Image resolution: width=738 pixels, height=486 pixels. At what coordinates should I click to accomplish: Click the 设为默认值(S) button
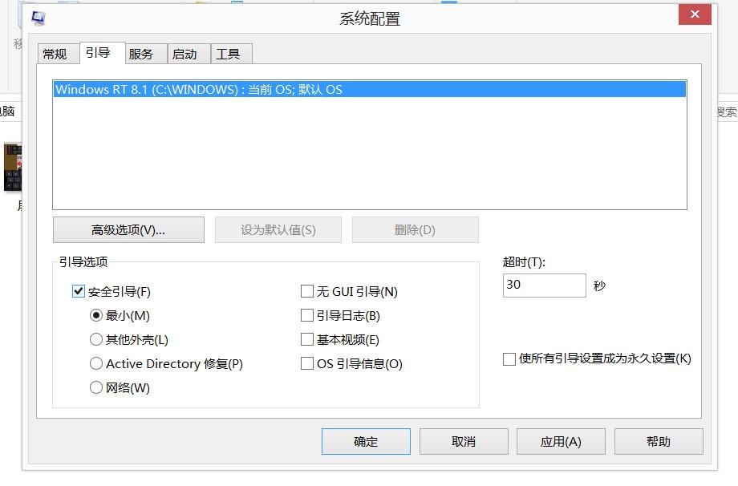(278, 229)
